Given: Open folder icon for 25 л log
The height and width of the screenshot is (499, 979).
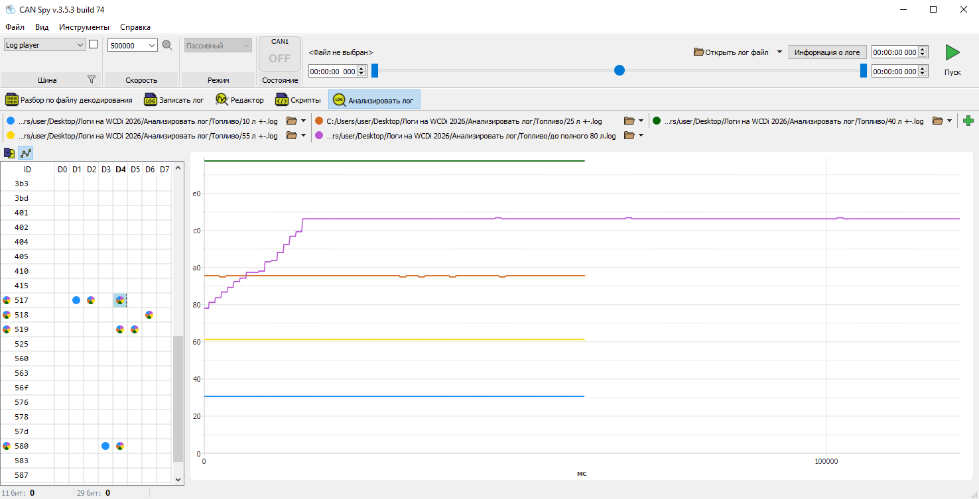Looking at the screenshot, I should (629, 121).
